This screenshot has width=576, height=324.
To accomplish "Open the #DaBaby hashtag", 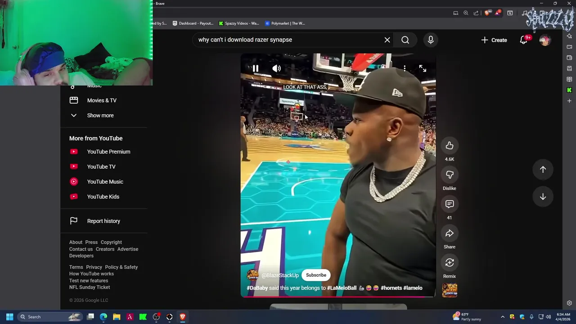I will point(257,288).
